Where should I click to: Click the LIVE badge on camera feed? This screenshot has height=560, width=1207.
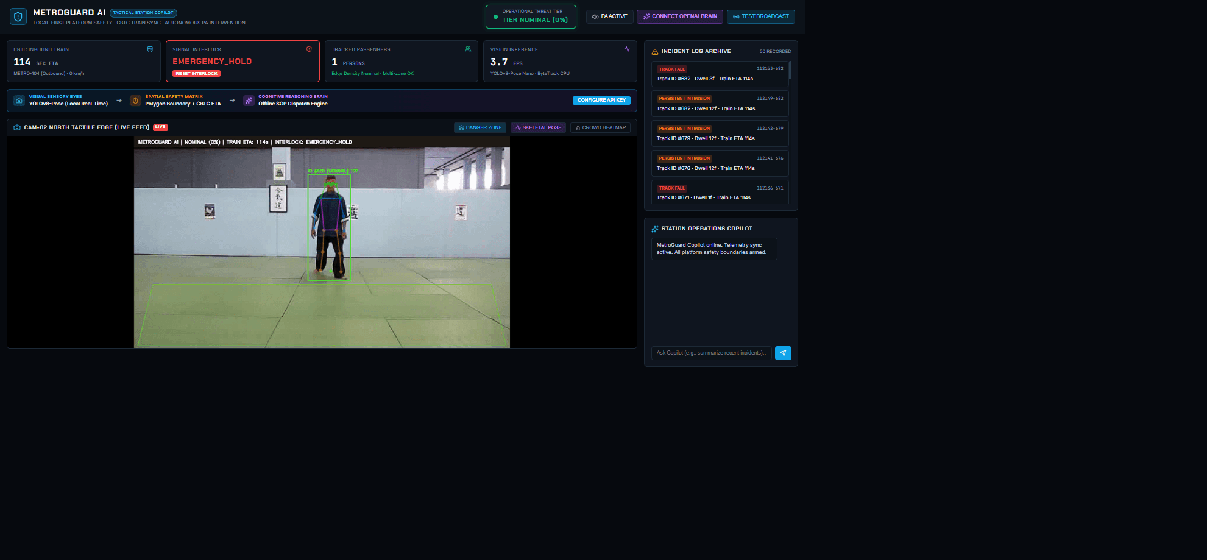pyautogui.click(x=160, y=127)
